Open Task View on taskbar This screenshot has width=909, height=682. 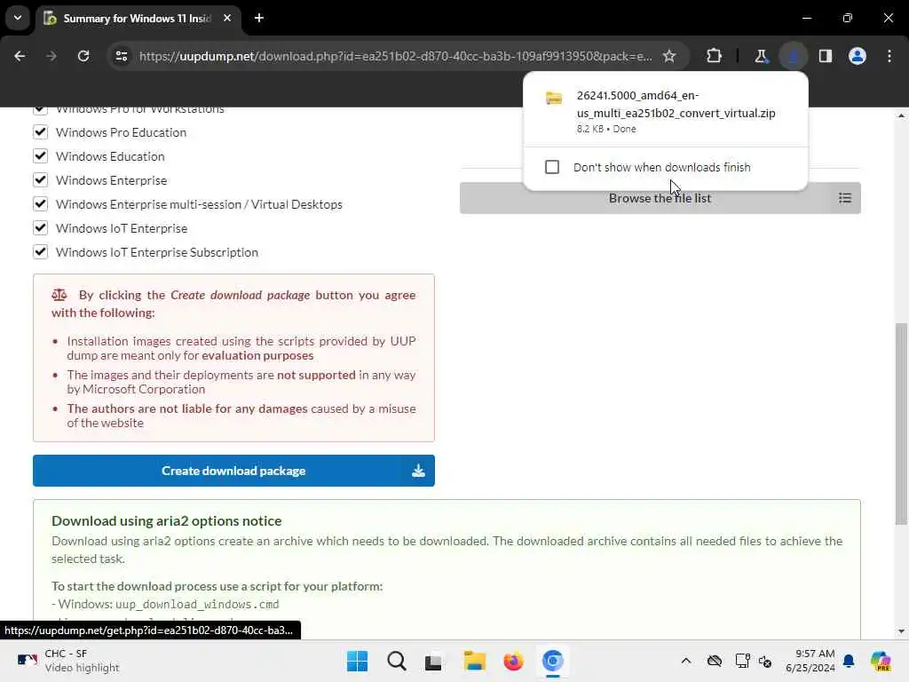433,661
